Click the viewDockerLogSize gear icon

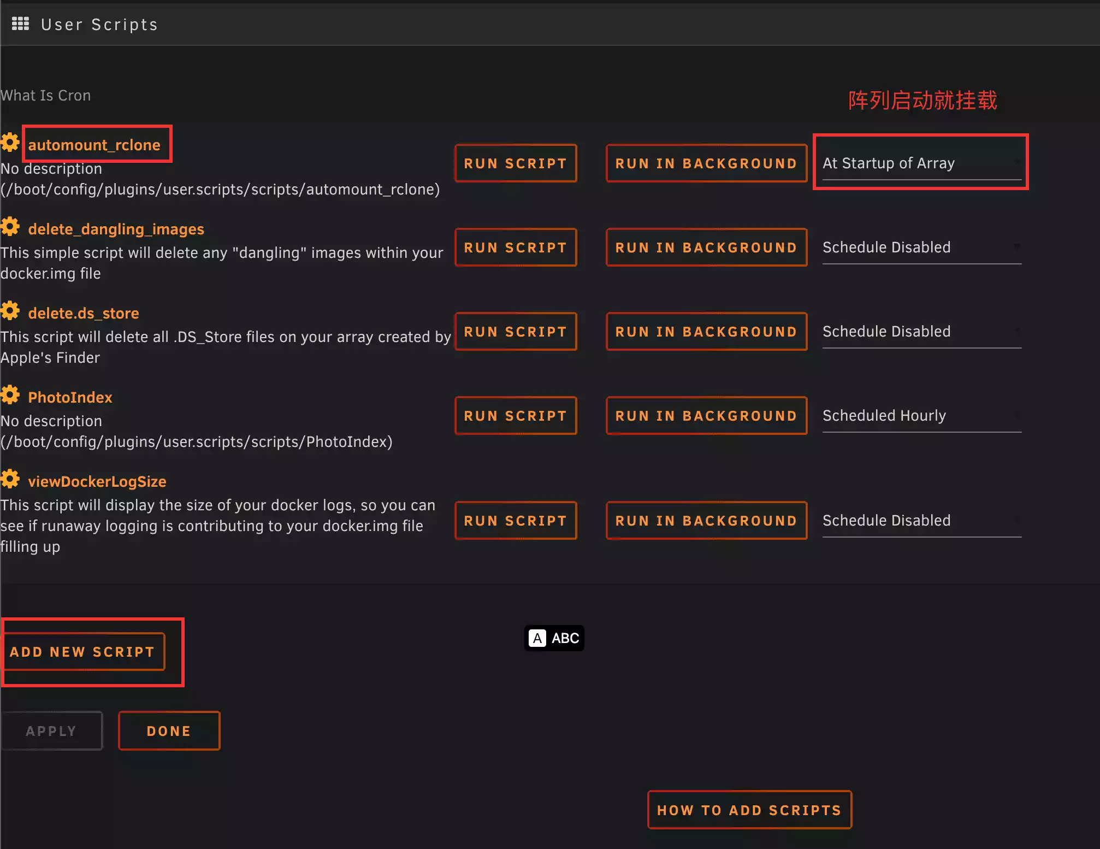(10, 479)
